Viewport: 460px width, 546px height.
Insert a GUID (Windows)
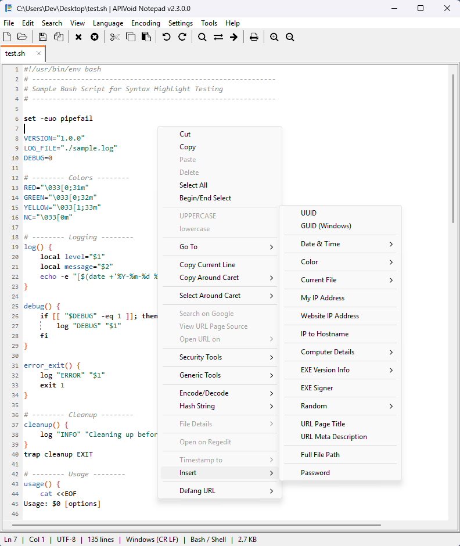[340, 226]
